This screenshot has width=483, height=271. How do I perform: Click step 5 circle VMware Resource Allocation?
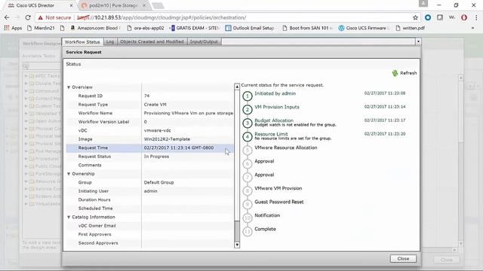coord(248,151)
